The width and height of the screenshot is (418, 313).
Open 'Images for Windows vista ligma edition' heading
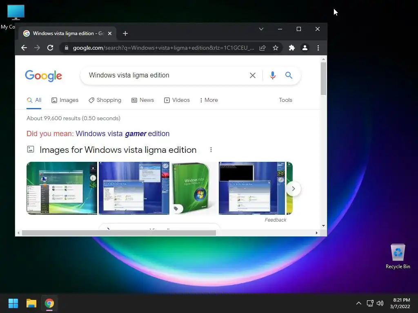[118, 150]
